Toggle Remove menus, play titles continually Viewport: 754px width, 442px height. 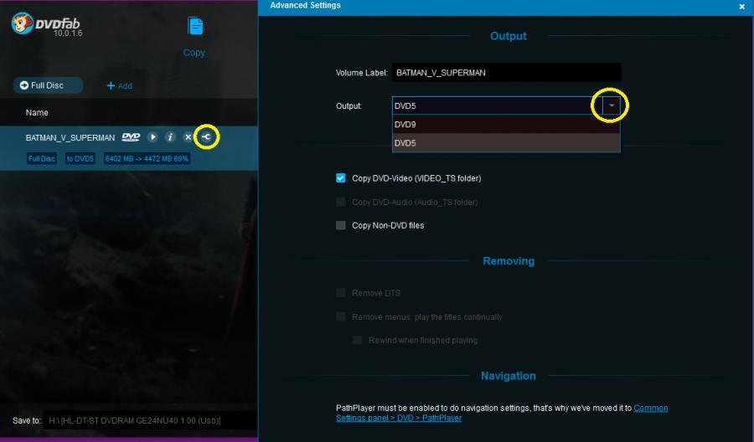click(x=341, y=317)
